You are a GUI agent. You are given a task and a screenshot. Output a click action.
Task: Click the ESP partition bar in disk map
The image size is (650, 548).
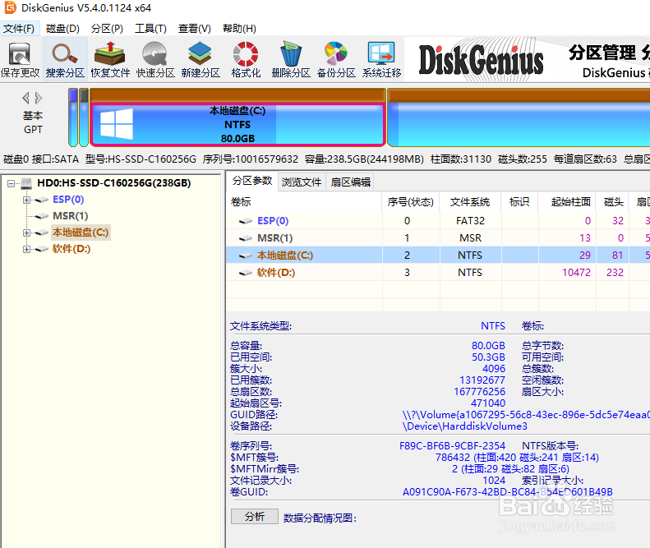pyautogui.click(x=73, y=117)
